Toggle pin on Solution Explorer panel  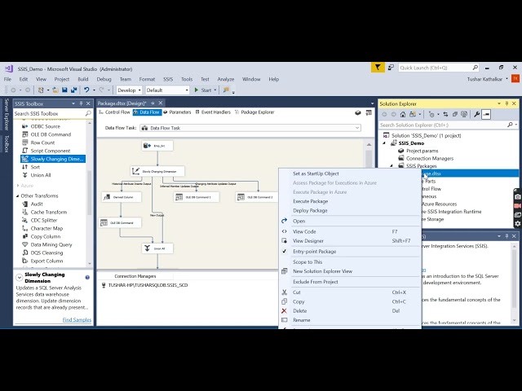[x=507, y=103]
